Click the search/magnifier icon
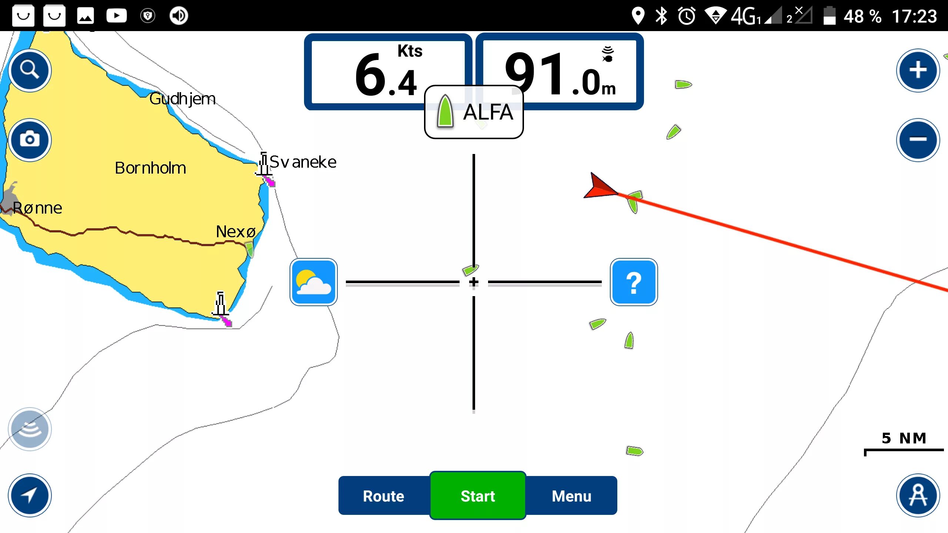This screenshot has width=948, height=533. 29,70
